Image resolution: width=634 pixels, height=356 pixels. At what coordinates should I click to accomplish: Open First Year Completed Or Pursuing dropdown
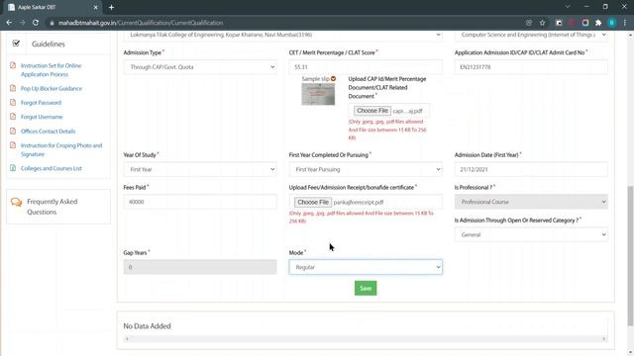(366, 169)
